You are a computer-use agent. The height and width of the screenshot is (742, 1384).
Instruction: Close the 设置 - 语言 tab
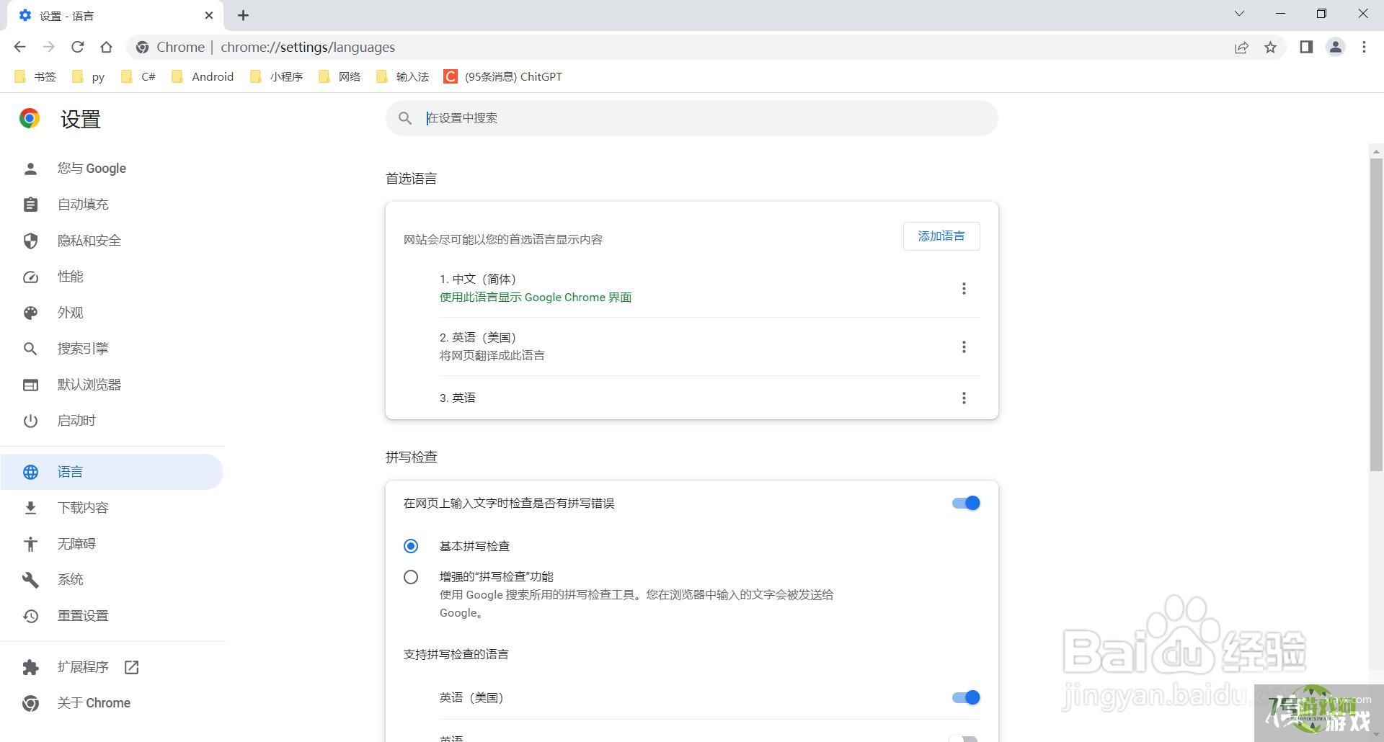pyautogui.click(x=209, y=15)
